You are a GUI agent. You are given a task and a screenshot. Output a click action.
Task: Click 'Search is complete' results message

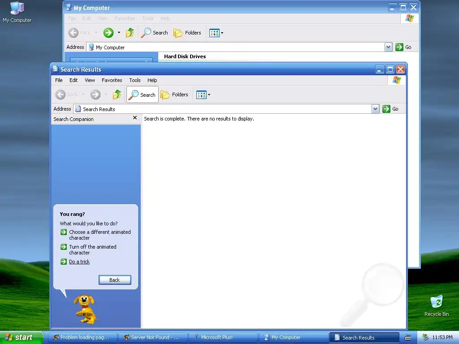[199, 118]
